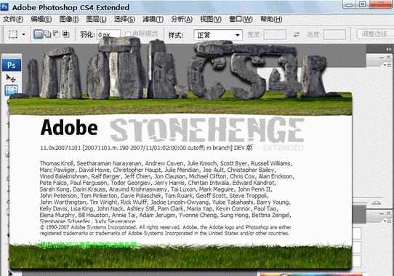Open the upper right panel options menu
This screenshot has height=276, width=394.
tap(388, 65)
